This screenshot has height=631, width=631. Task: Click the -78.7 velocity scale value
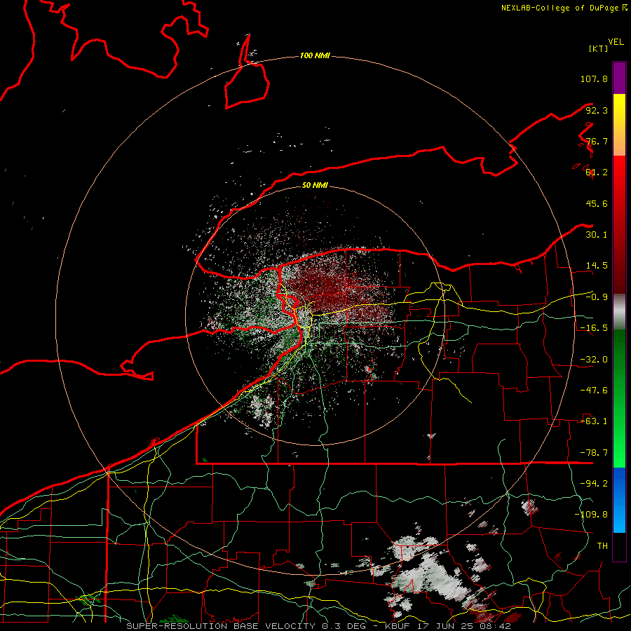click(594, 453)
